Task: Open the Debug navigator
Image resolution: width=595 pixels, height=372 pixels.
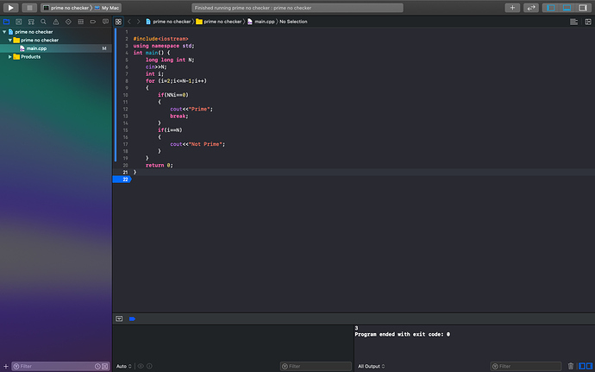Action: pyautogui.click(x=81, y=22)
